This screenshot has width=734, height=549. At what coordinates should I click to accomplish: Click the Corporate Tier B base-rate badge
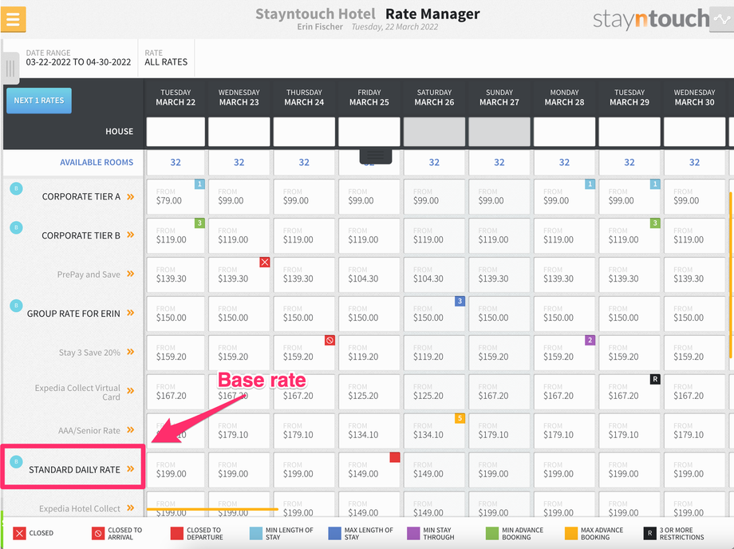tap(17, 228)
